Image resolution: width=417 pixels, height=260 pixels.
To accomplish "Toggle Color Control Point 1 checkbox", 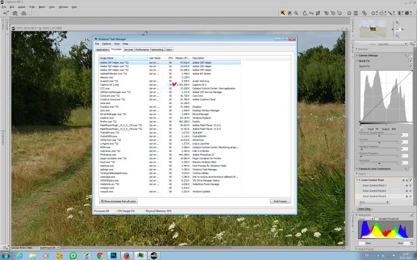I will pos(411,186).
